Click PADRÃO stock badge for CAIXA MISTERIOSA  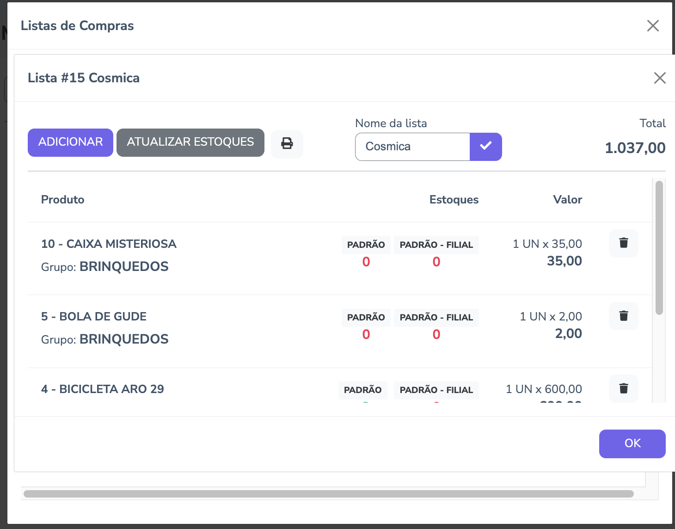pyautogui.click(x=366, y=245)
